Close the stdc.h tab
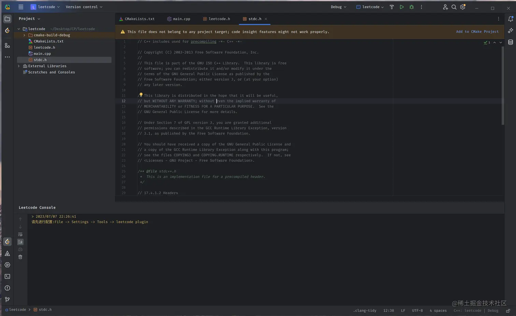The image size is (516, 316). [x=266, y=19]
